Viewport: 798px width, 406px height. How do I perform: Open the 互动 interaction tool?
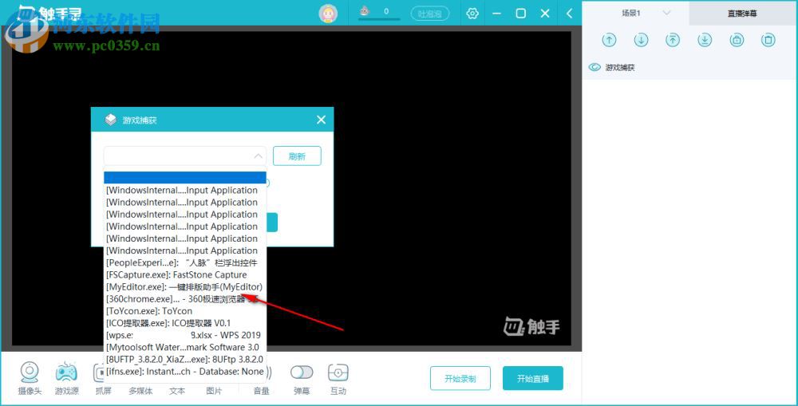[x=338, y=379]
